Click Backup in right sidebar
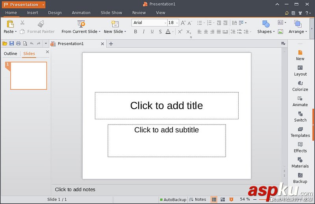Screen dimensions: 315x204 pos(300,178)
